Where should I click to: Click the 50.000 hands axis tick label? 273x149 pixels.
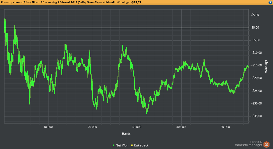tap(225, 127)
